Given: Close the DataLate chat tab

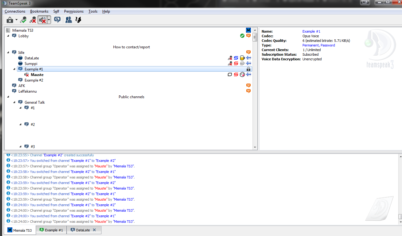Looking at the screenshot, I should [94, 230].
